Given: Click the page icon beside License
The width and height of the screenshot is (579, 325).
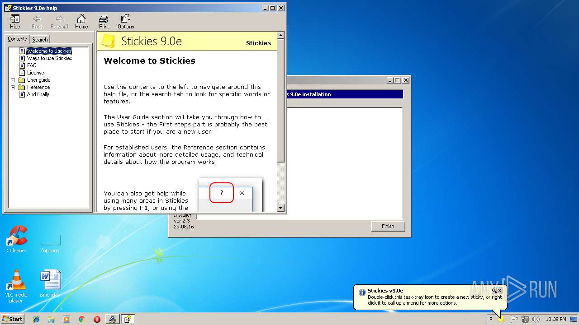Looking at the screenshot, I should click(22, 73).
